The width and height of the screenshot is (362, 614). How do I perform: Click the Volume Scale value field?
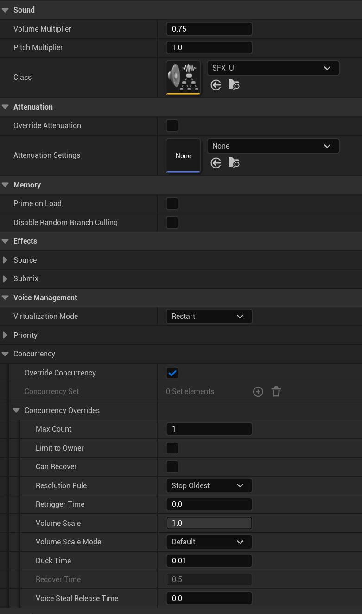(x=209, y=523)
